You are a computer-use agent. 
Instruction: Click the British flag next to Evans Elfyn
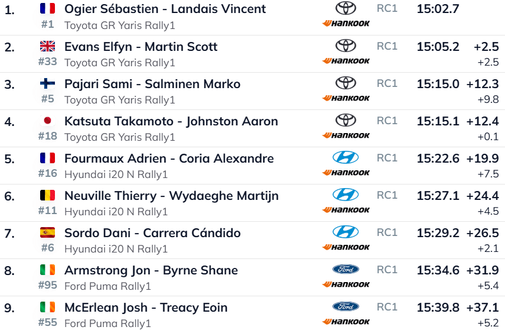47,46
